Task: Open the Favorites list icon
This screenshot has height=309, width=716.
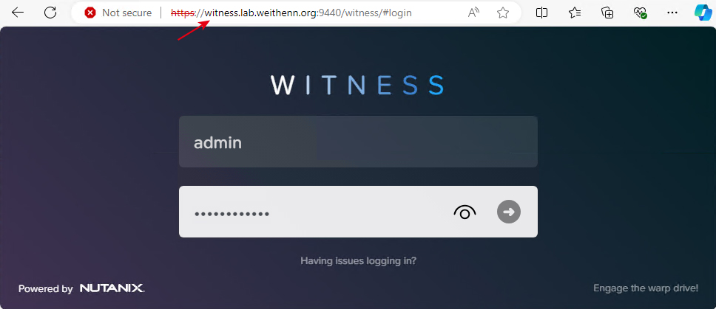Action: coord(575,13)
